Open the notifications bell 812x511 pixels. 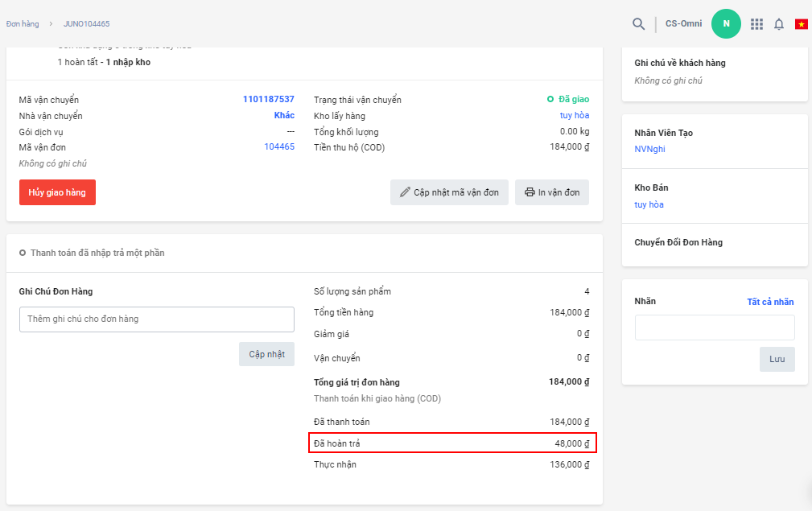pyautogui.click(x=779, y=24)
